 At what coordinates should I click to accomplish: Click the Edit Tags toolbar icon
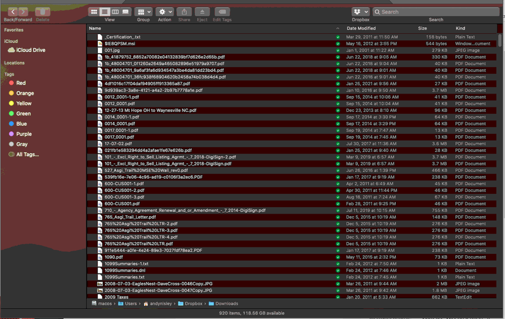pyautogui.click(x=222, y=12)
